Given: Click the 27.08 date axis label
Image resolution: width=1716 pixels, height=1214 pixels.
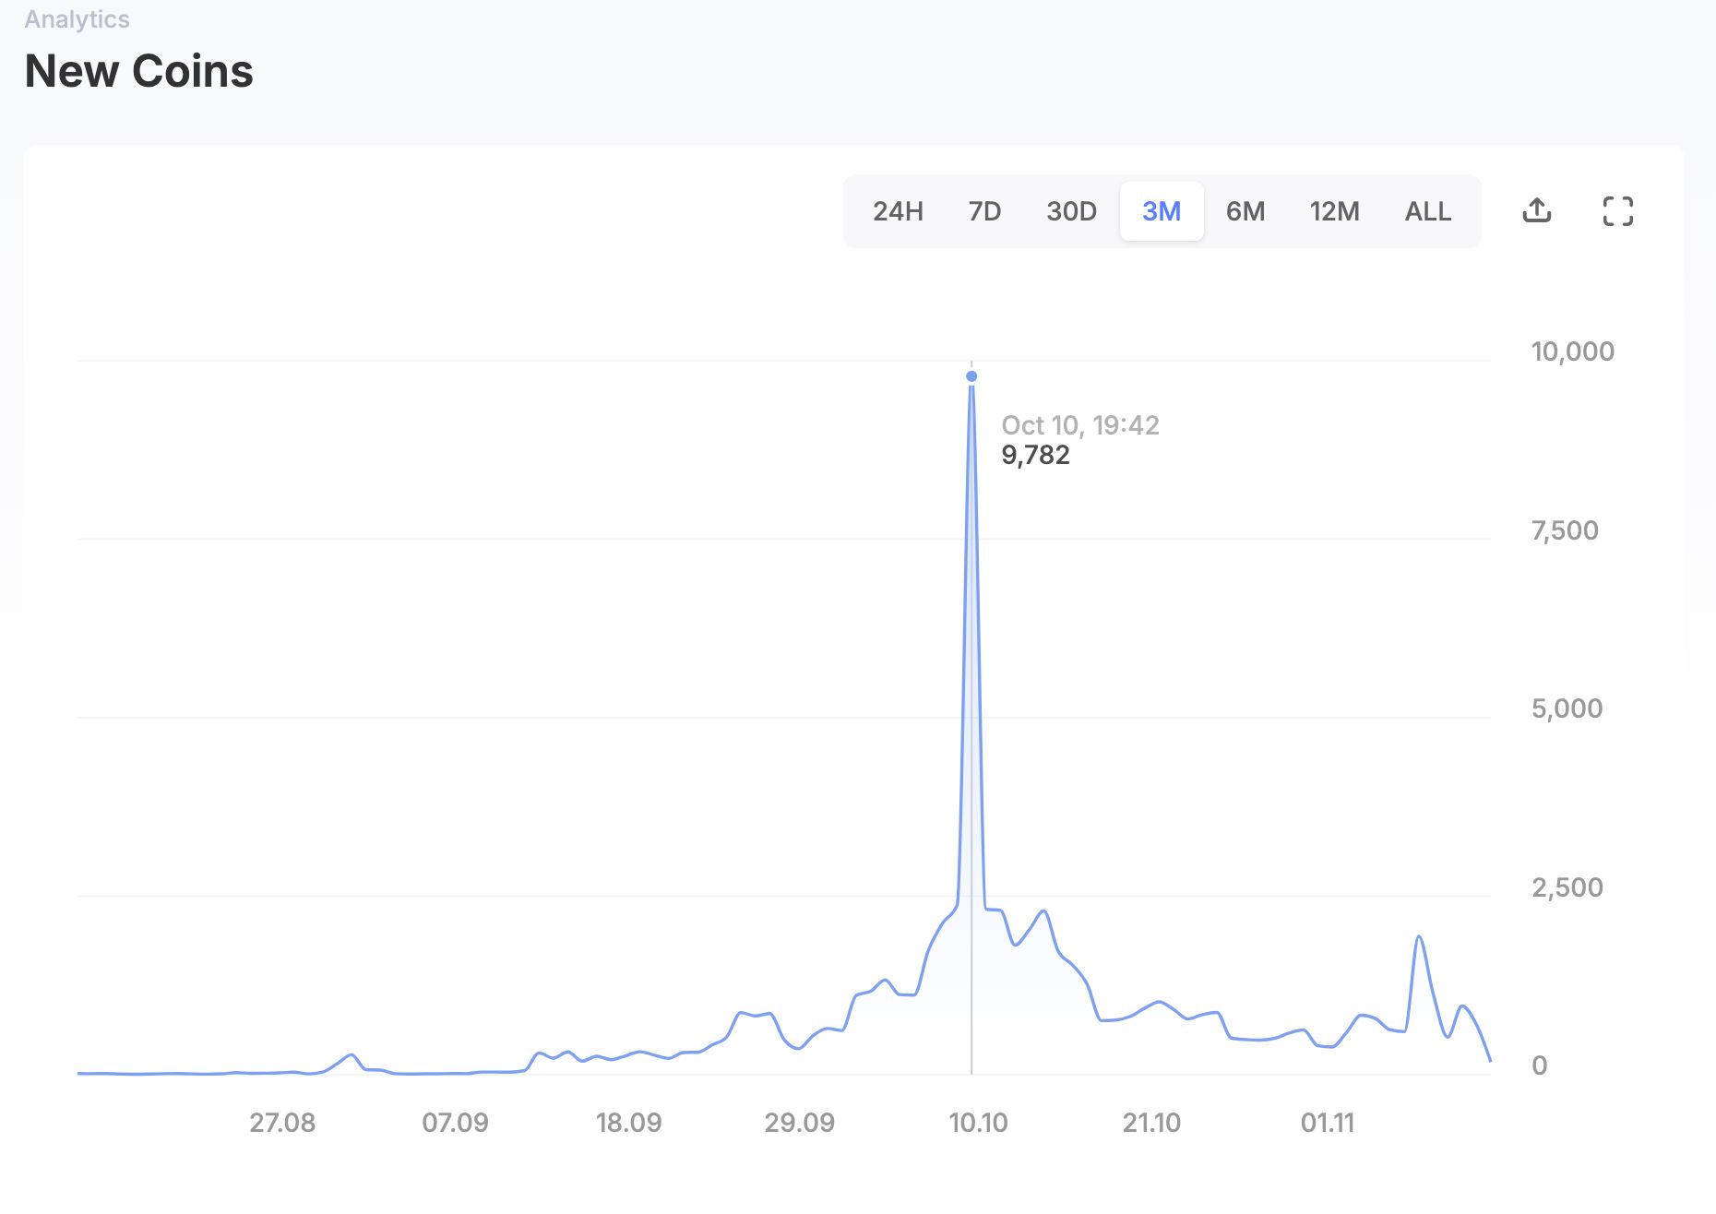Looking at the screenshot, I should coord(282,1123).
